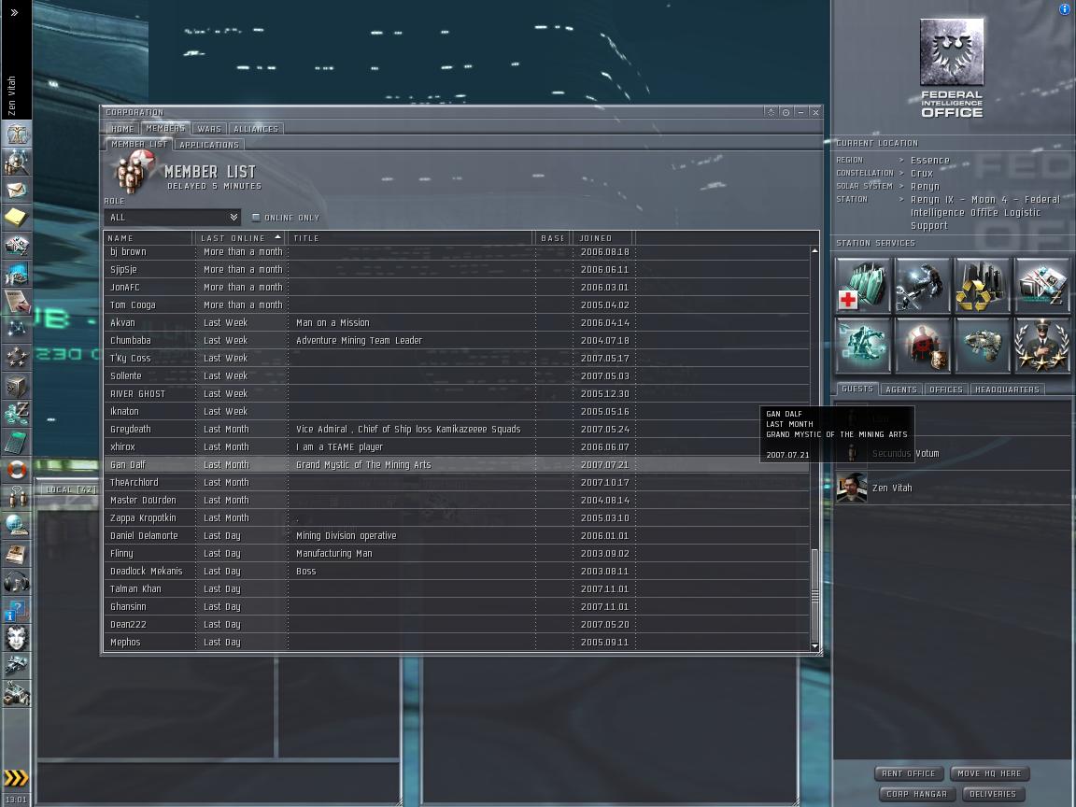The height and width of the screenshot is (807, 1076).
Task: Open the wallet ISK icon in sidebar
Action: tap(17, 415)
